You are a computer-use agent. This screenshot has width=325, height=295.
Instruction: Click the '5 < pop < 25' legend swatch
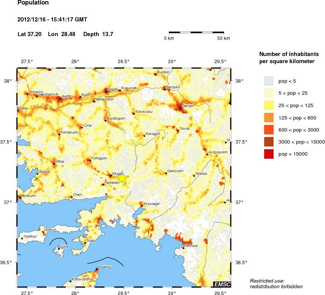tap(269, 93)
